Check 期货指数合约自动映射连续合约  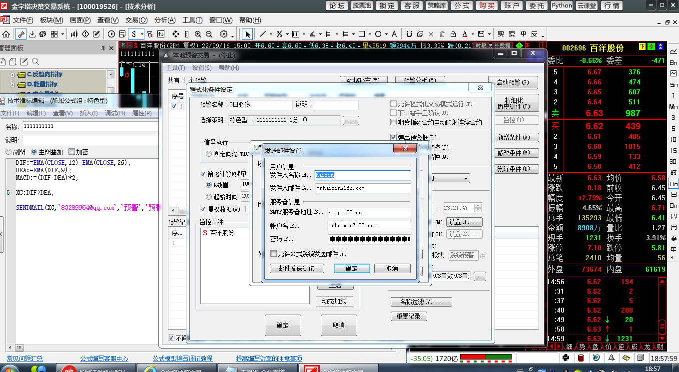[x=393, y=122]
